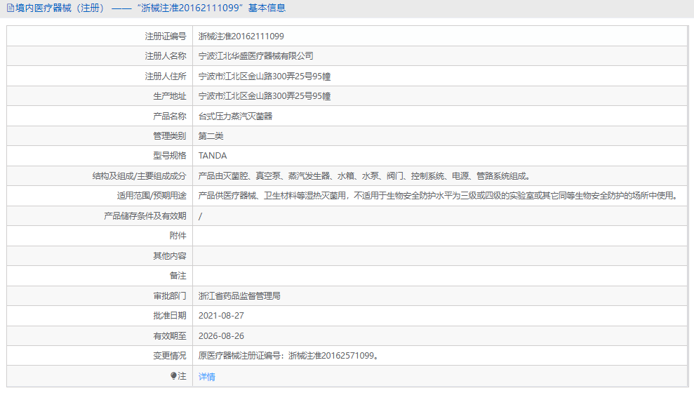Viewport: 694px width, 393px height.
Task: Click the 生产地址 label
Action: 170,96
